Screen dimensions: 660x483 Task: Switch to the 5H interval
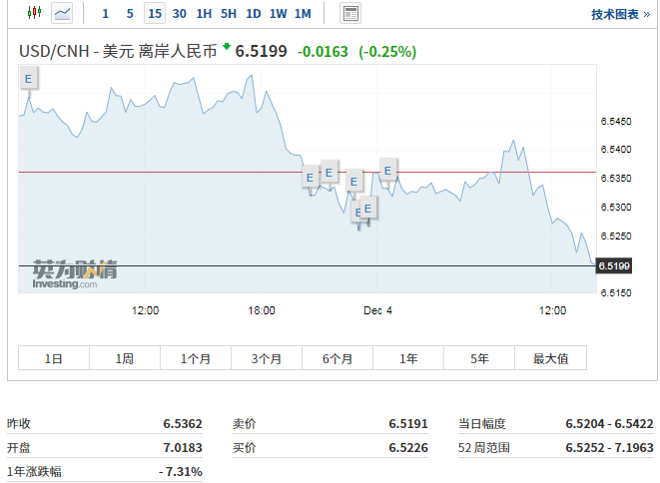tap(229, 14)
